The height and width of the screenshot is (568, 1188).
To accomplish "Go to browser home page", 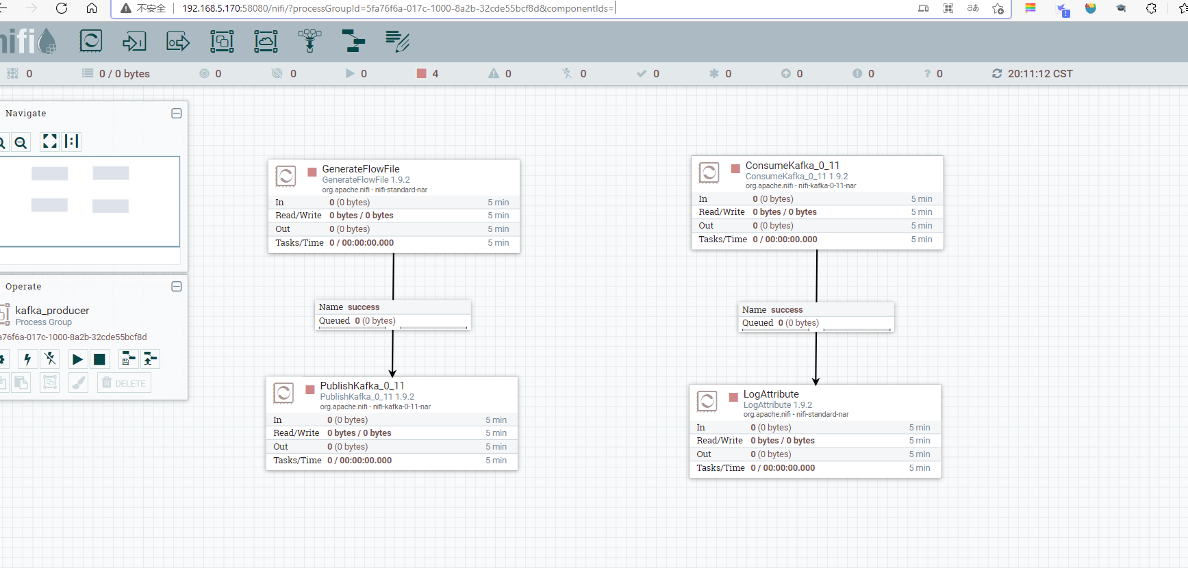I will coord(92,8).
